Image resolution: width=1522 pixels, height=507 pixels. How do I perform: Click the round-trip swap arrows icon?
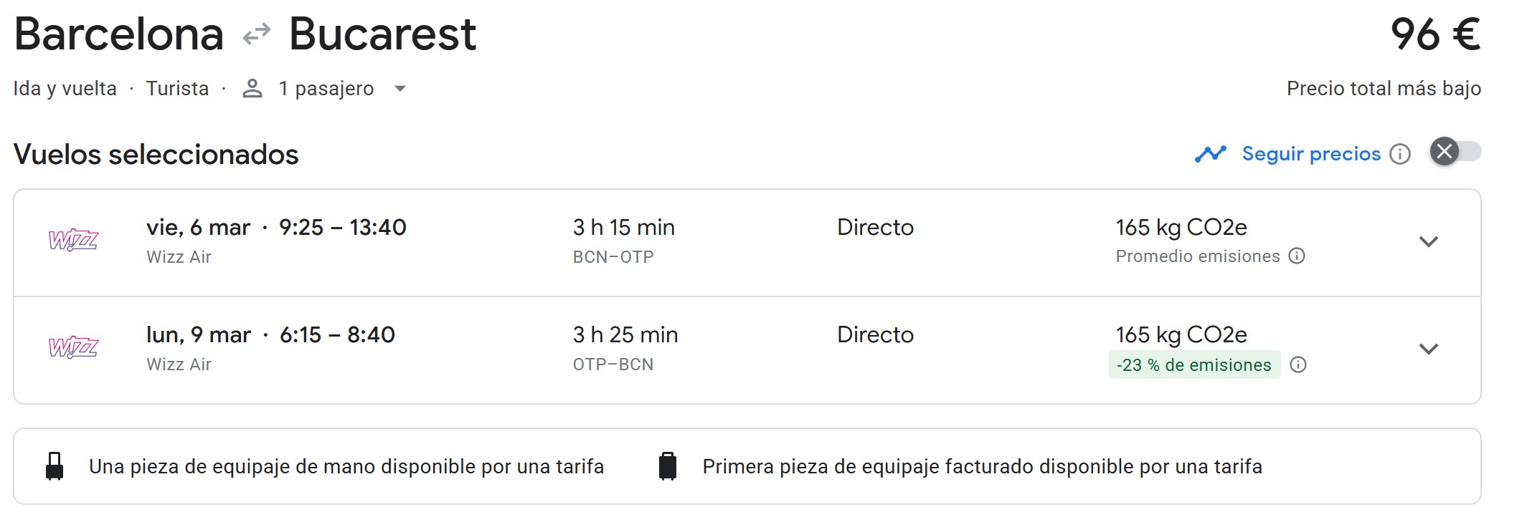pos(256,34)
